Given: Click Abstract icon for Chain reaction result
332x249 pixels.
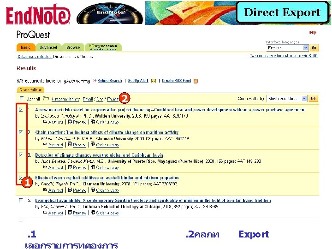Looking at the screenshot, I should (45, 144).
